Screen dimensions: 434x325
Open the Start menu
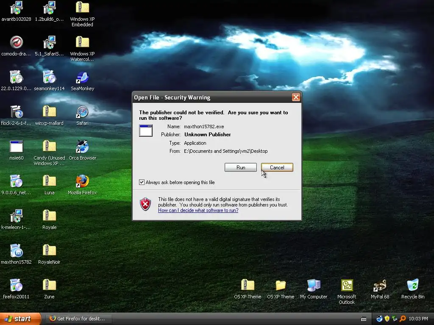pos(20,319)
